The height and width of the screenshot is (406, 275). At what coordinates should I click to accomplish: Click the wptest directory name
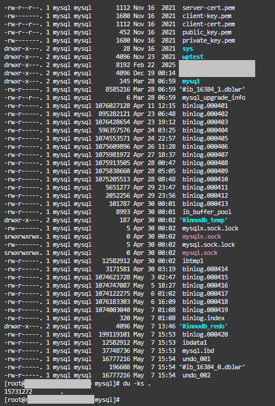(193, 57)
